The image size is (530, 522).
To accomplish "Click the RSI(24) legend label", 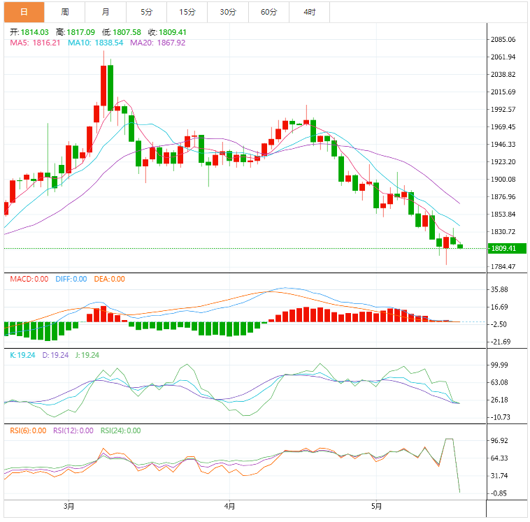I will click(x=120, y=430).
